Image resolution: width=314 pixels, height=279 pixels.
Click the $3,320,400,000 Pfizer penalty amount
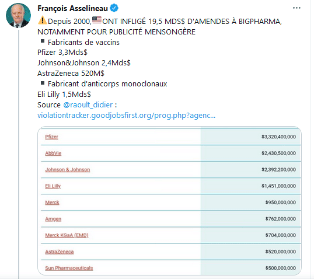(278, 137)
